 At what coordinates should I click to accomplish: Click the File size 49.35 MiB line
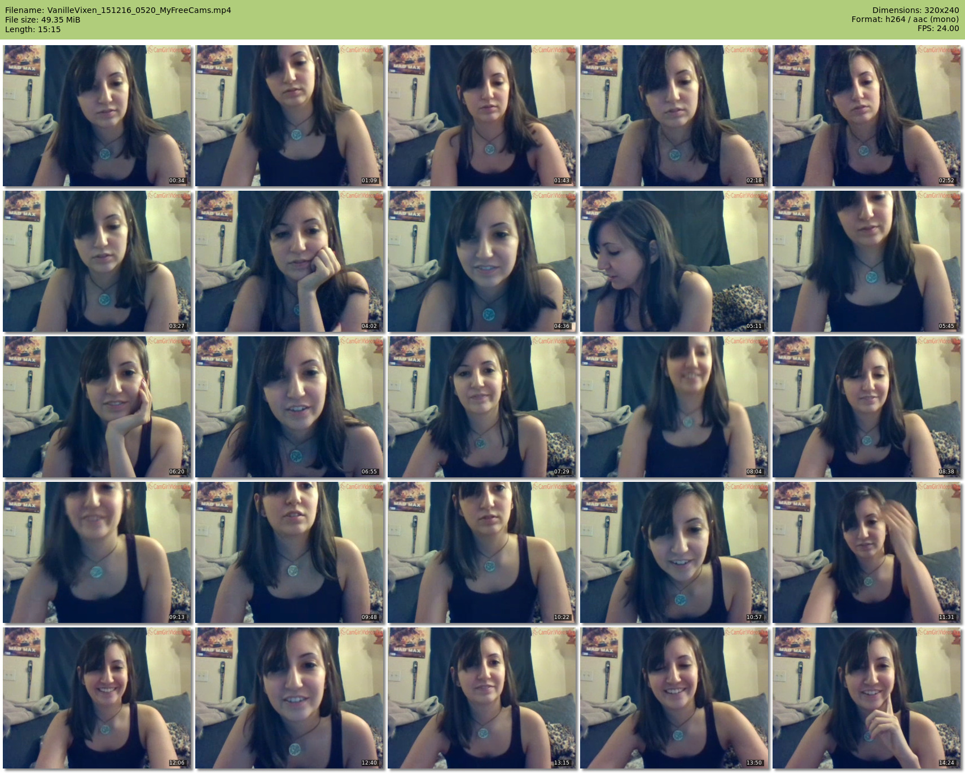coord(42,20)
